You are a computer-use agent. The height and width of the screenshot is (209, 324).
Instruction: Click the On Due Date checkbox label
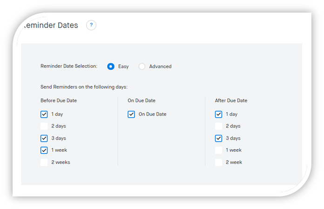coord(152,114)
